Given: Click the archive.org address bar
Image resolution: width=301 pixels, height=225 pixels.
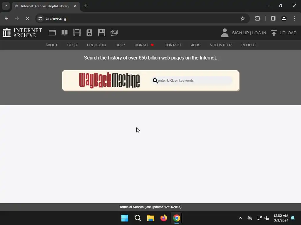Looking at the screenshot, I should pyautogui.click(x=142, y=18).
